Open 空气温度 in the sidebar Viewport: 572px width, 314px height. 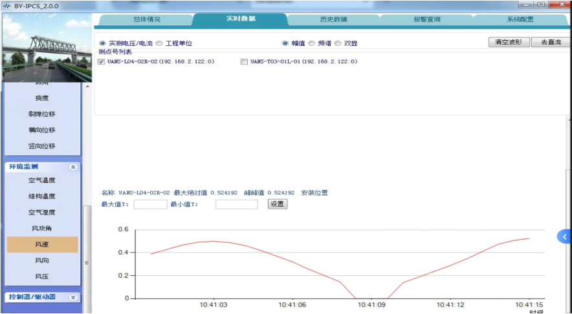click(42, 180)
